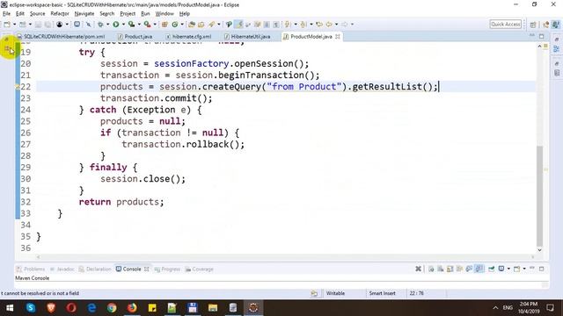The width and height of the screenshot is (563, 316).
Task: Open the Window menu
Action: 165,14
